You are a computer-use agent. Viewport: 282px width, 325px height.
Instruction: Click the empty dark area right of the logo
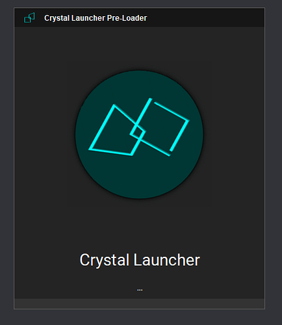[234, 135]
